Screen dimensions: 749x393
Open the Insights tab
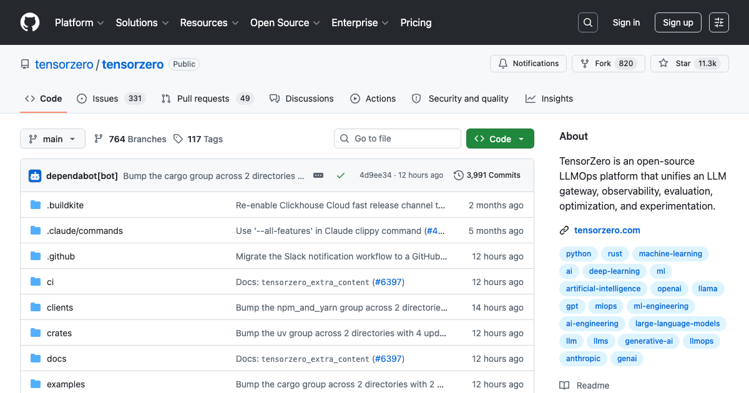click(549, 99)
